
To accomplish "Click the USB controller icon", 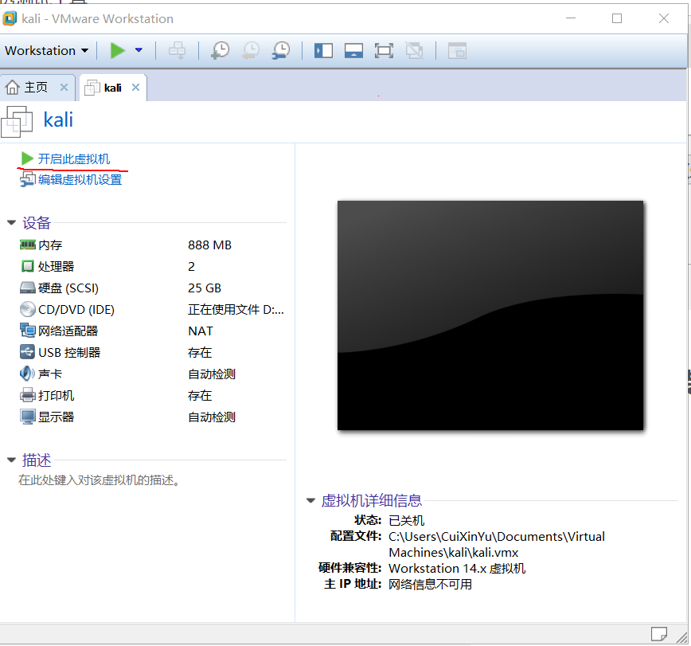I will point(27,352).
